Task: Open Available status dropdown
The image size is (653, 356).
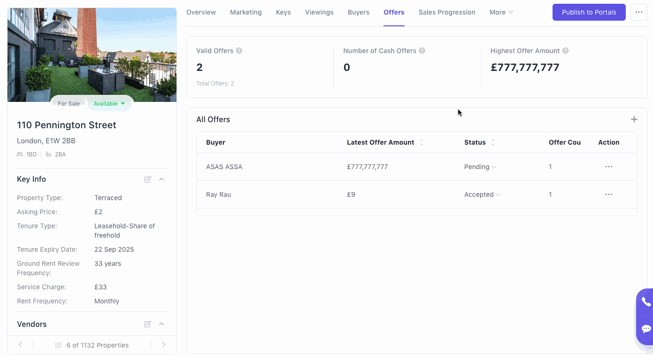Action: (x=109, y=104)
